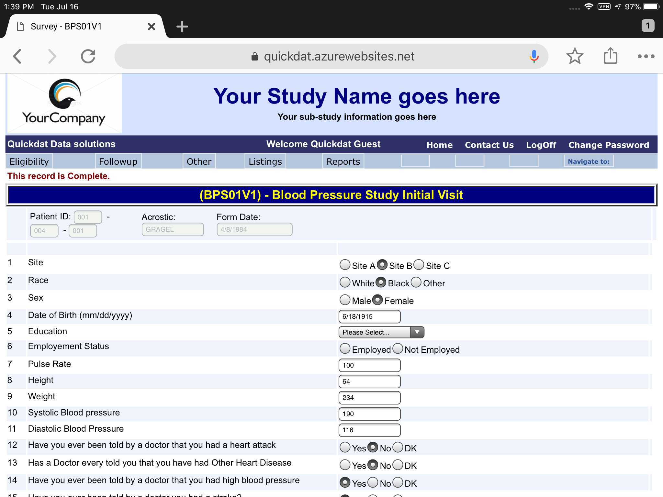Open the Reports menu
Viewport: 663px width, 497px height.
pyautogui.click(x=343, y=161)
